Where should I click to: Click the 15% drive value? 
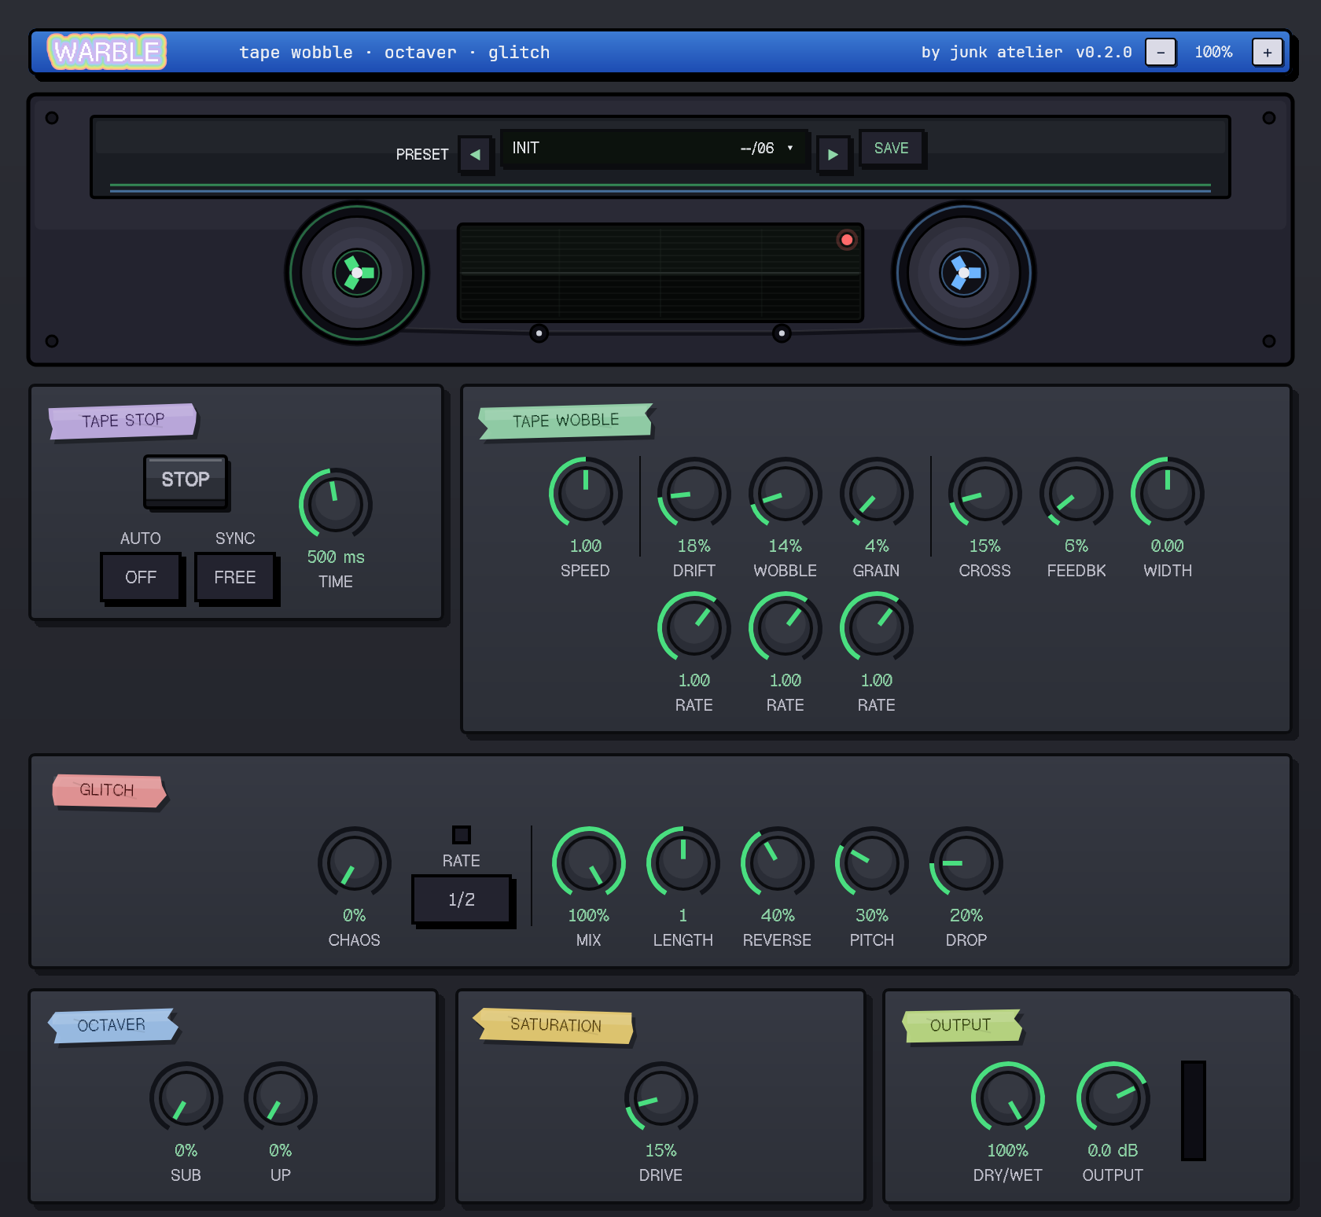[661, 1150]
